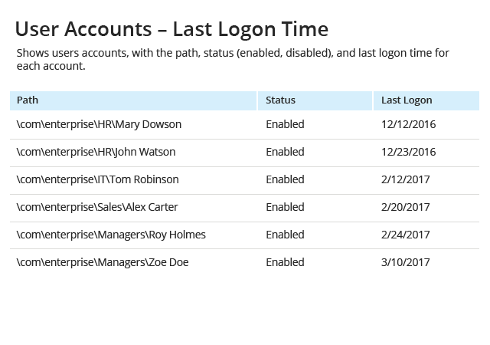Viewport: 490px width, 345px height.
Task: Click the 3/10/2017 last logon date
Action: [x=405, y=262]
